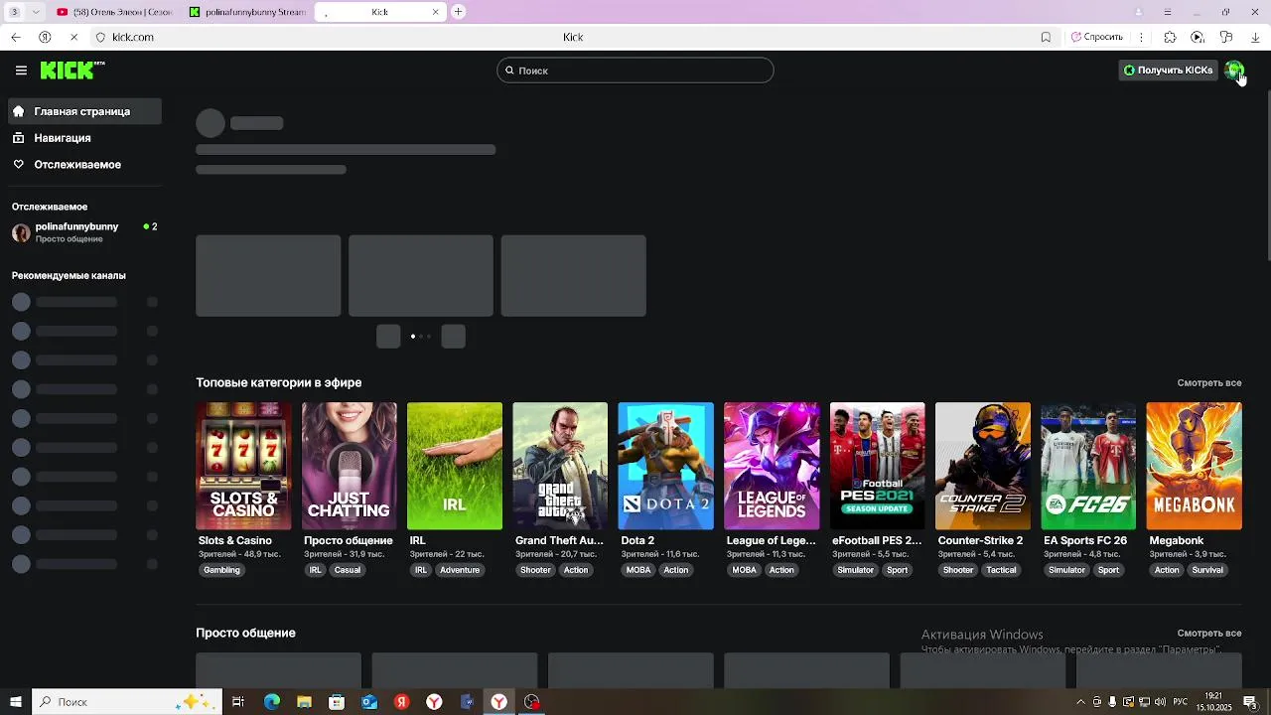Image resolution: width=1271 pixels, height=715 pixels.
Task: Open the video playback toolbar icon
Action: pyautogui.click(x=1198, y=37)
